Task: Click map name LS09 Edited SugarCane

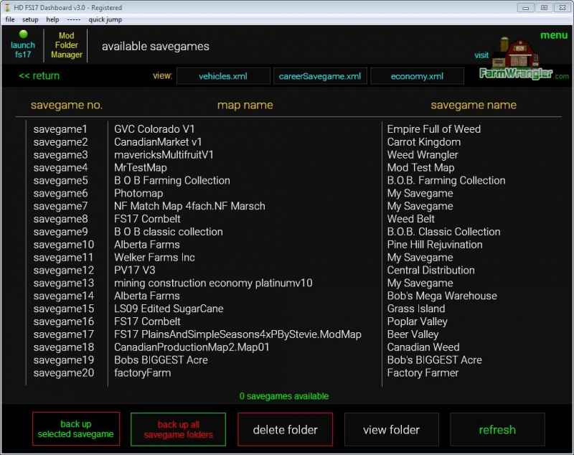Action: coord(169,309)
